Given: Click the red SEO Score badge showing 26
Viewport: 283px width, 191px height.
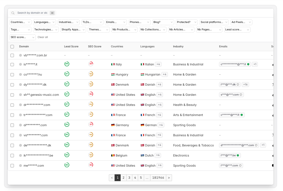Looking at the screenshot, I should coord(90,64).
